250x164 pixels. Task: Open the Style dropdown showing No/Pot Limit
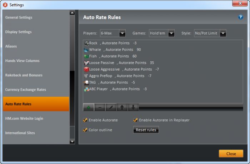click(x=210, y=33)
